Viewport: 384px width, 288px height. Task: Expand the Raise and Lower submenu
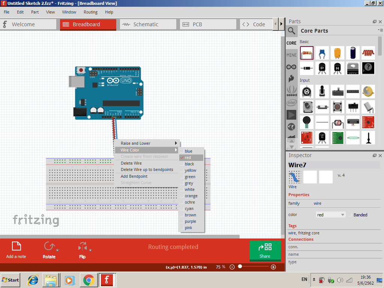pos(147,143)
